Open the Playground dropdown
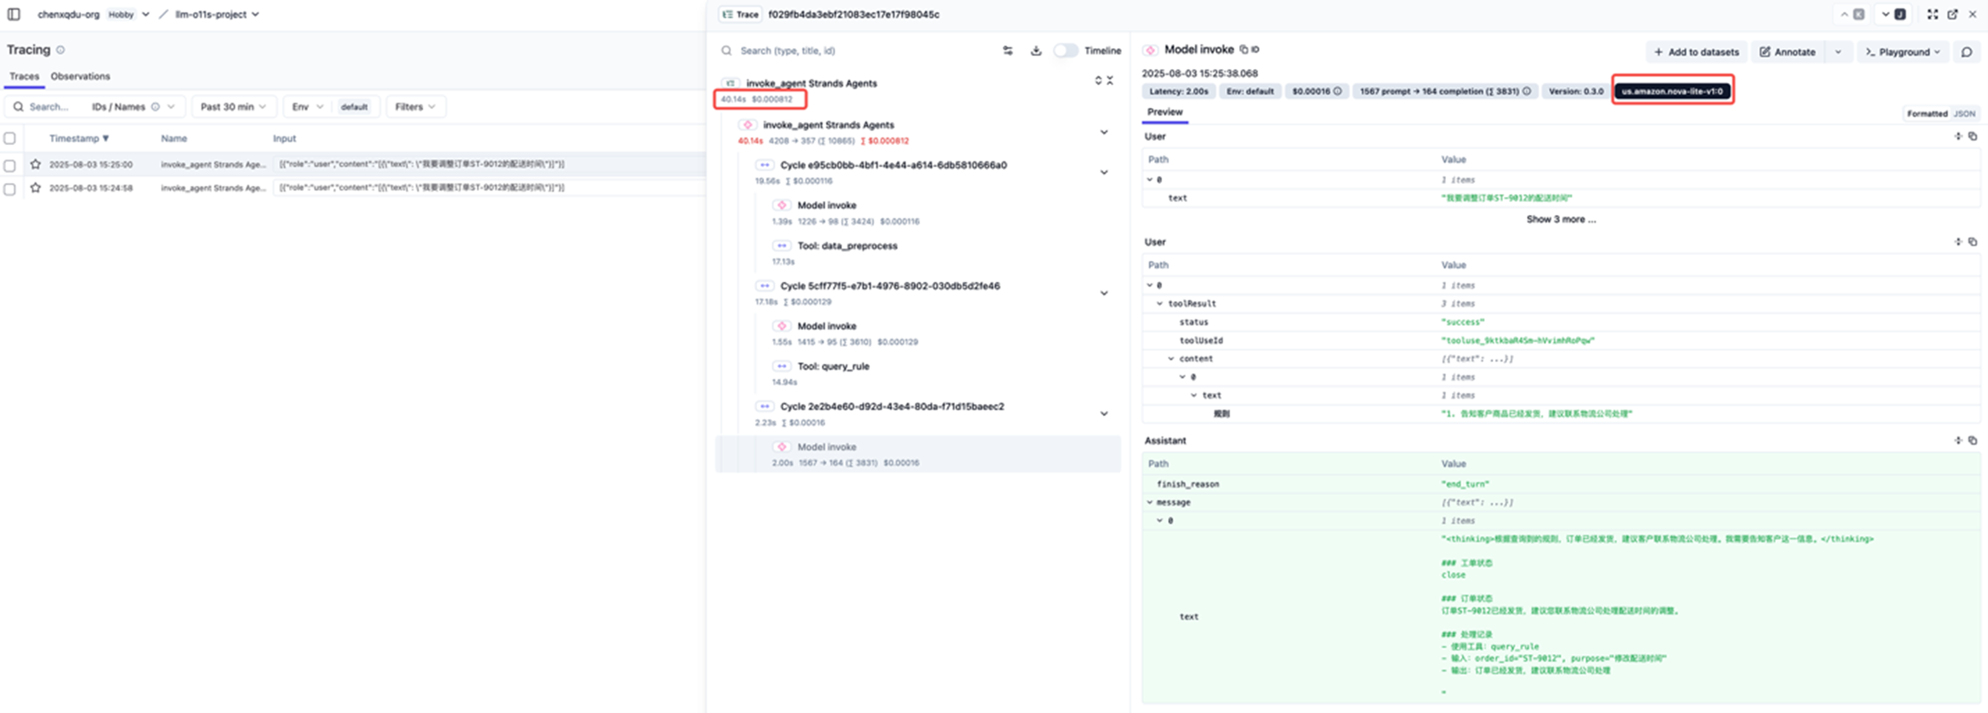Viewport: 1988px width, 713px height. click(1903, 52)
